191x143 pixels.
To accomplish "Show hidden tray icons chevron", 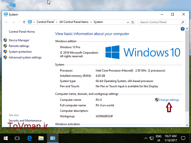I will coord(146,138).
